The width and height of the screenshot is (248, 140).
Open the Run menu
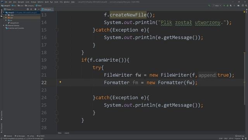[x=52, y=2]
